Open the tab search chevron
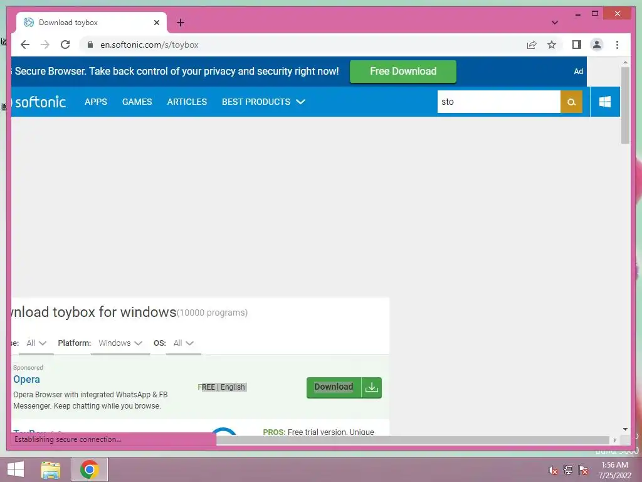This screenshot has width=642, height=482. click(x=554, y=23)
